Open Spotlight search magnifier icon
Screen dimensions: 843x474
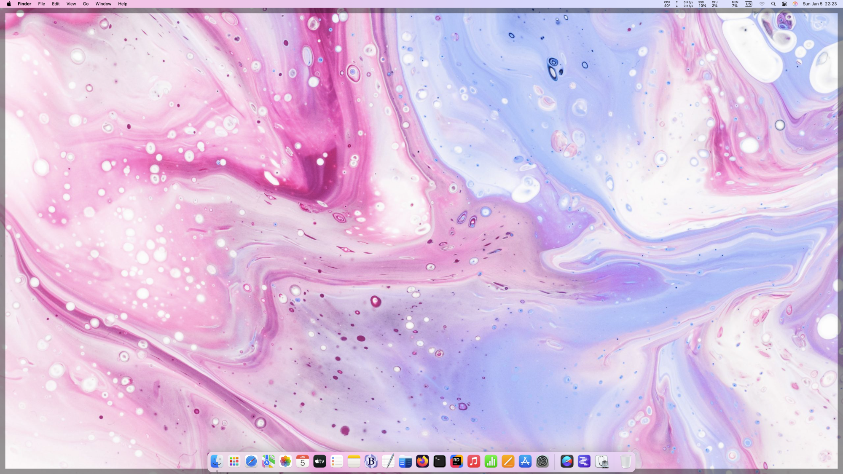773,4
